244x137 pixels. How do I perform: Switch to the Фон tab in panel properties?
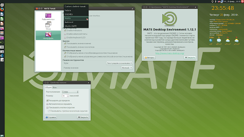tap(55, 87)
